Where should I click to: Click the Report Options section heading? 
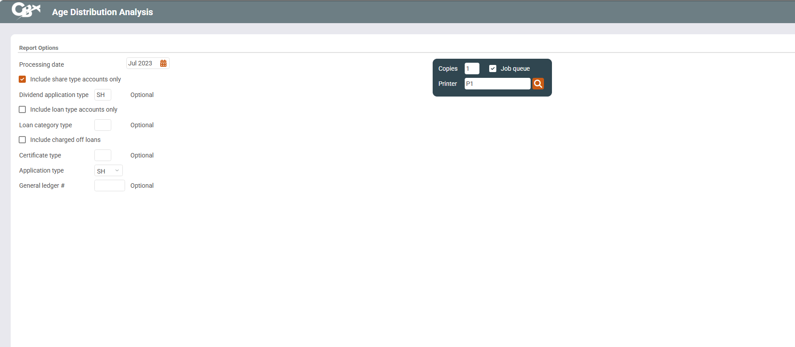pos(39,48)
